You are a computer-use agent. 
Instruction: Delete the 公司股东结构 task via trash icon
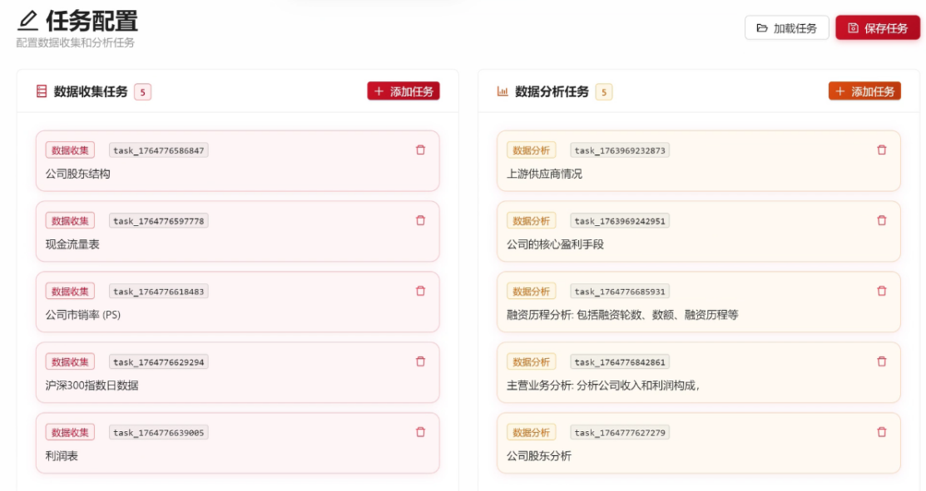pyautogui.click(x=420, y=150)
